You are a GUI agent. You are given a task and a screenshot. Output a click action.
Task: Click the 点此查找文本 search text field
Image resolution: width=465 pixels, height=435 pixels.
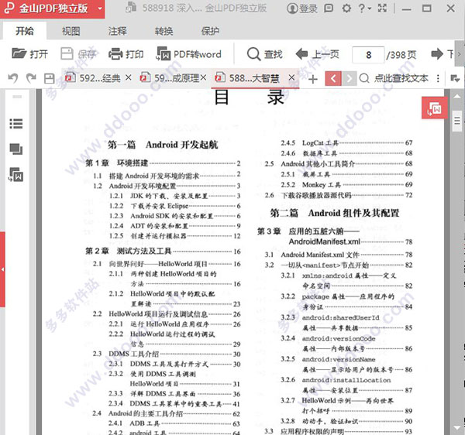[x=401, y=78]
